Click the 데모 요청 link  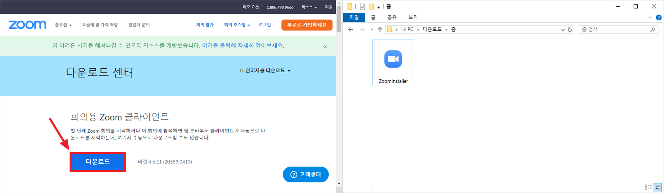tap(251, 7)
